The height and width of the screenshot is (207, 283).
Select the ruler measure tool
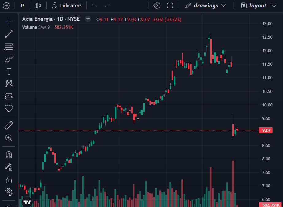coord(9,125)
